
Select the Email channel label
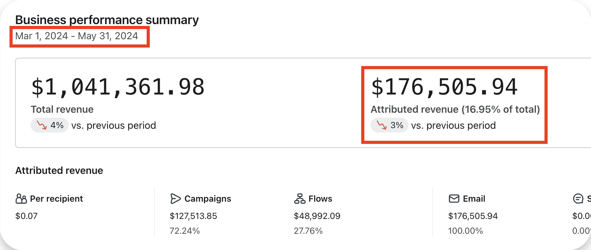tap(474, 199)
